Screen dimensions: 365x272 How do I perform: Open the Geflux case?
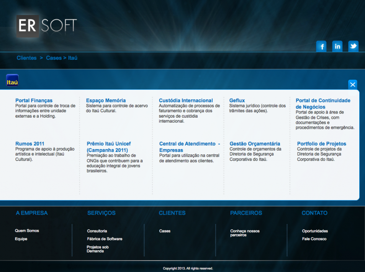[237, 100]
